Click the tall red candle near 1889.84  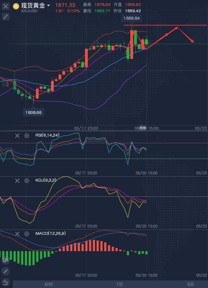tap(132, 45)
